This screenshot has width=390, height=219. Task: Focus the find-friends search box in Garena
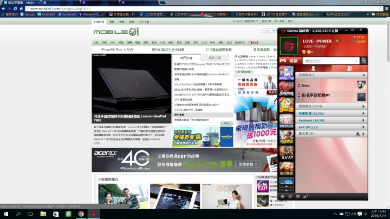pyautogui.click(x=331, y=61)
